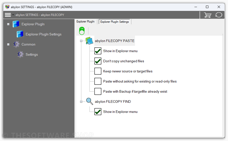Screen dimensions: 228x141
Task: Select Common in the sidebar
Action: 28,45
